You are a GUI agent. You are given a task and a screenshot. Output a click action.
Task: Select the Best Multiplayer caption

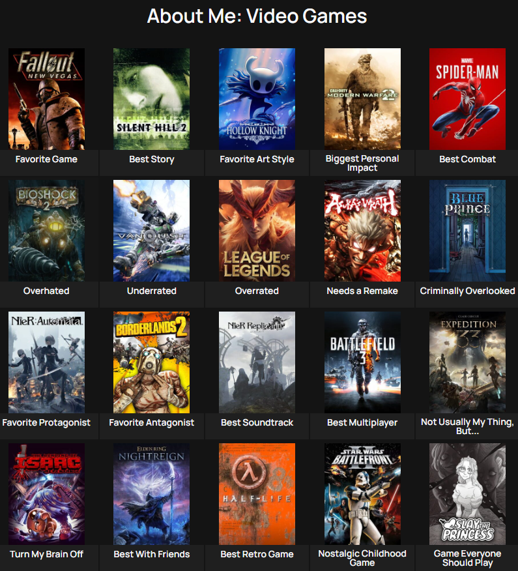pos(362,422)
